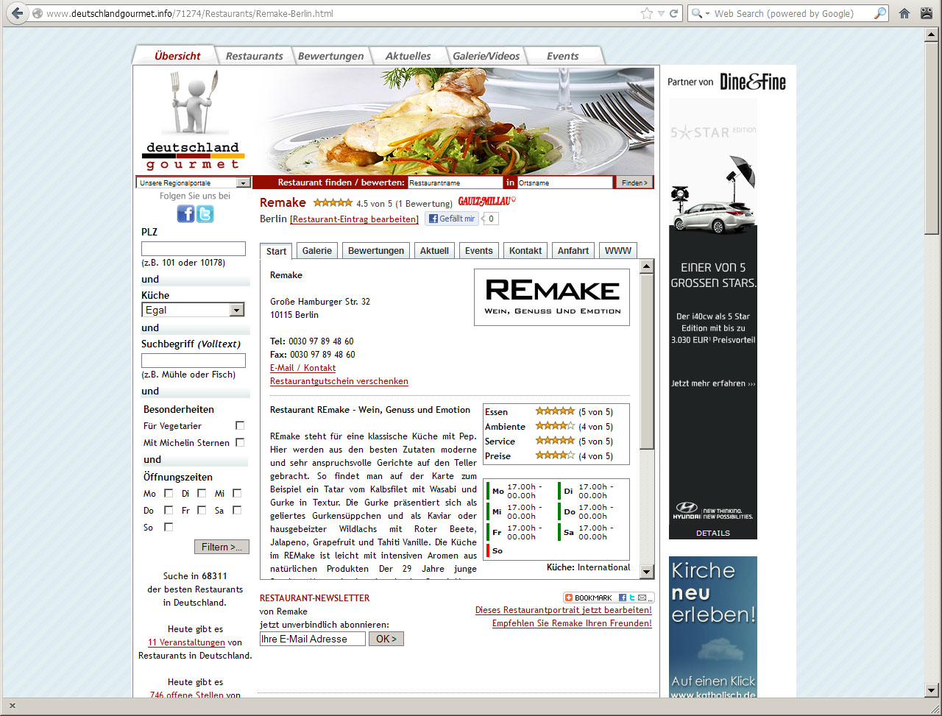The width and height of the screenshot is (942, 716).
Task: Tick the Mo opening-hours checkbox
Action: click(x=169, y=493)
